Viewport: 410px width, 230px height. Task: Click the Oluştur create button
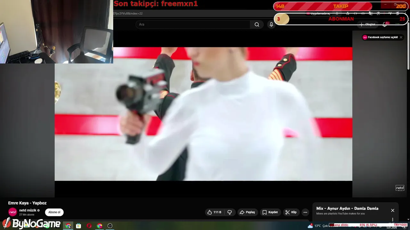tap(368, 24)
